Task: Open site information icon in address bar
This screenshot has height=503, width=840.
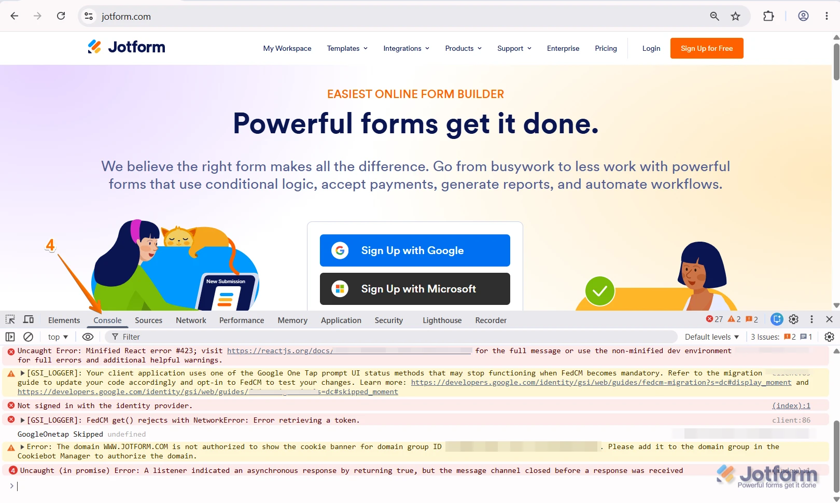Action: (89, 16)
